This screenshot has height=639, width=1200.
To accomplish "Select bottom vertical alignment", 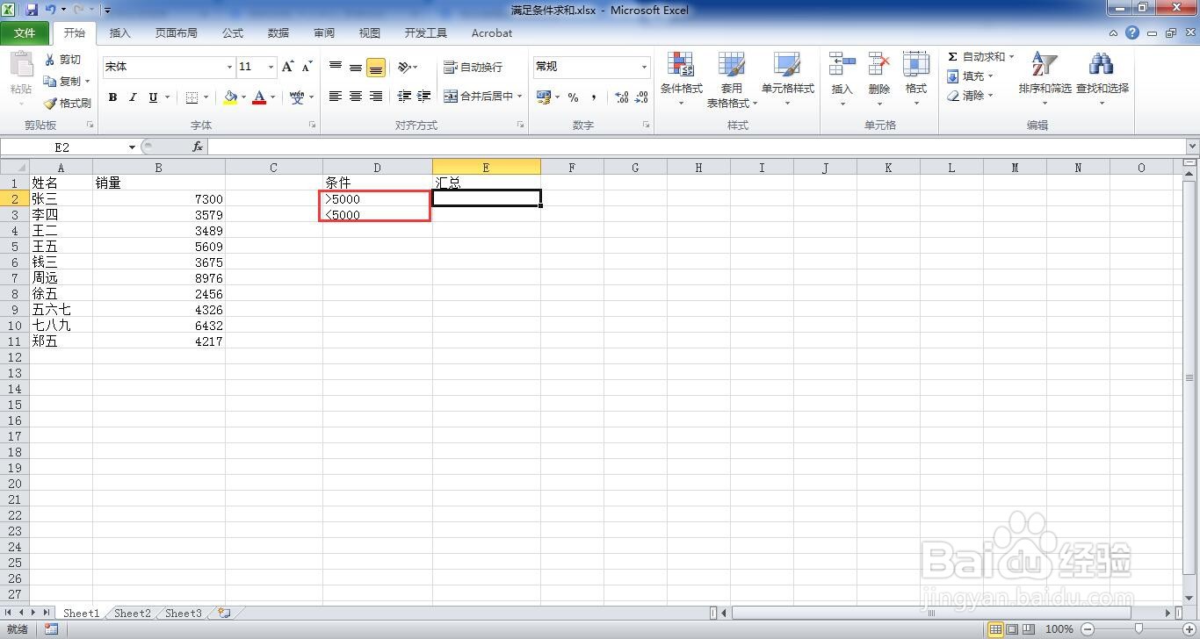I will 376,67.
